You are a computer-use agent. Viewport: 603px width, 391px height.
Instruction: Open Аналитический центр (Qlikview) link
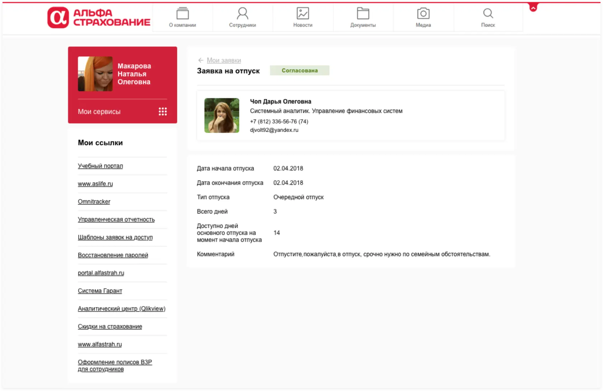(122, 308)
